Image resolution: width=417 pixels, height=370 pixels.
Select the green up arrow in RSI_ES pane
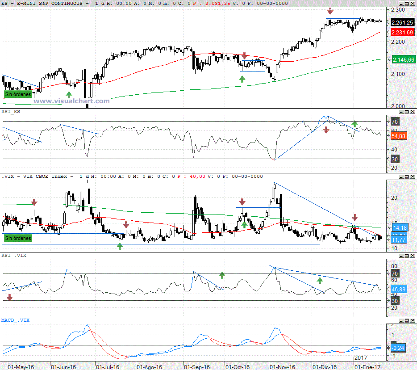point(354,123)
